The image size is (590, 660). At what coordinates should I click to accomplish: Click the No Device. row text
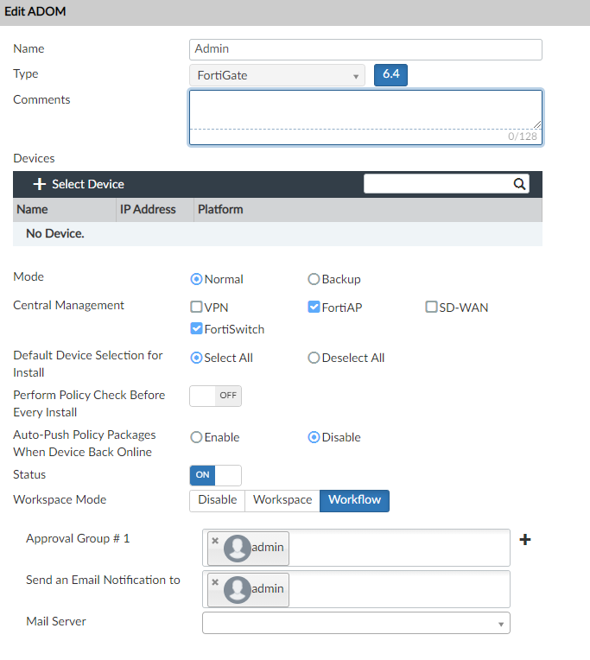click(55, 233)
